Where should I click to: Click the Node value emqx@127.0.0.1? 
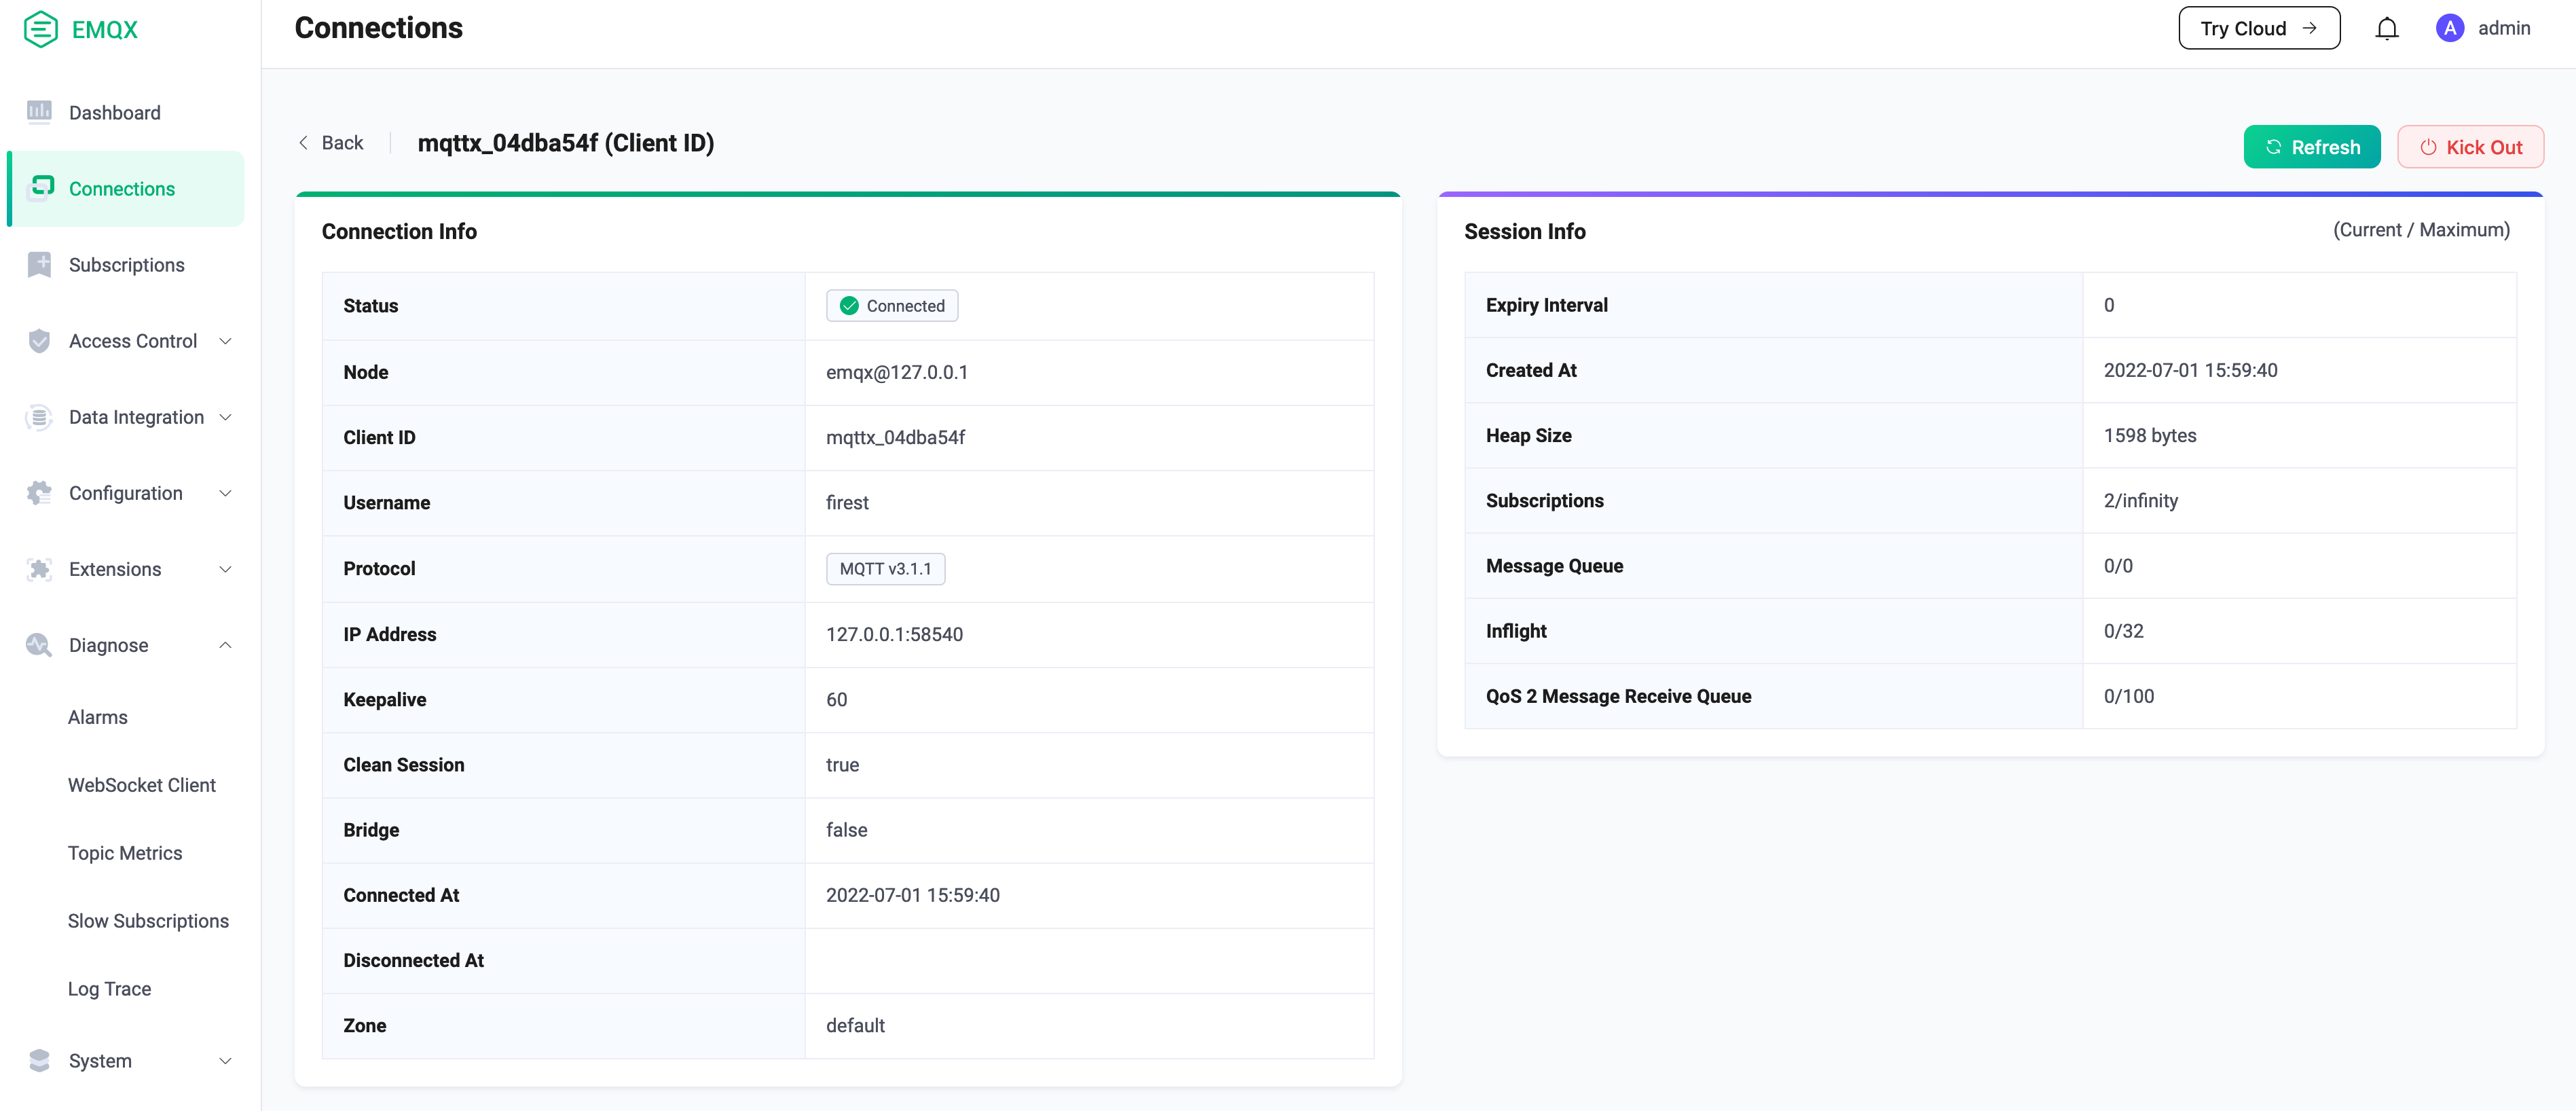[x=896, y=372]
